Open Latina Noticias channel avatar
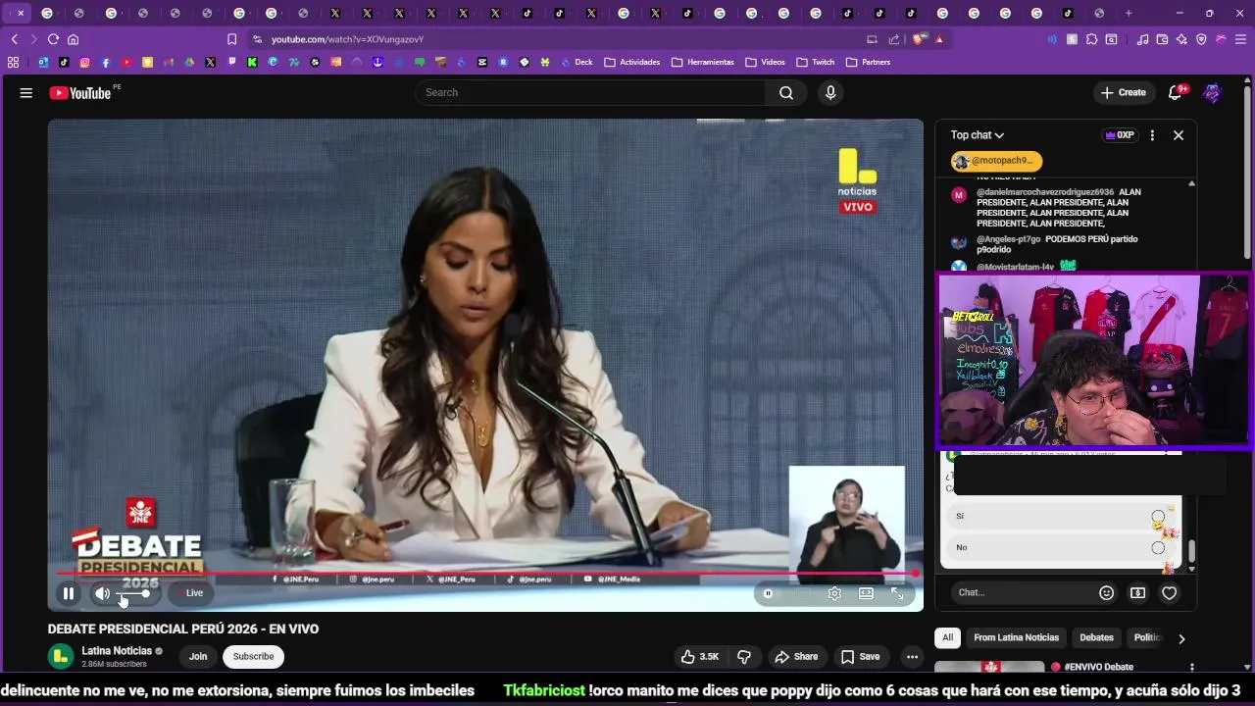This screenshot has width=1255, height=706. click(62, 657)
